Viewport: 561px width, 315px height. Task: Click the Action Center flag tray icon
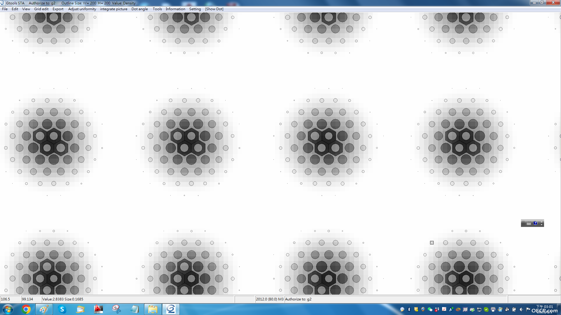[x=528, y=309]
